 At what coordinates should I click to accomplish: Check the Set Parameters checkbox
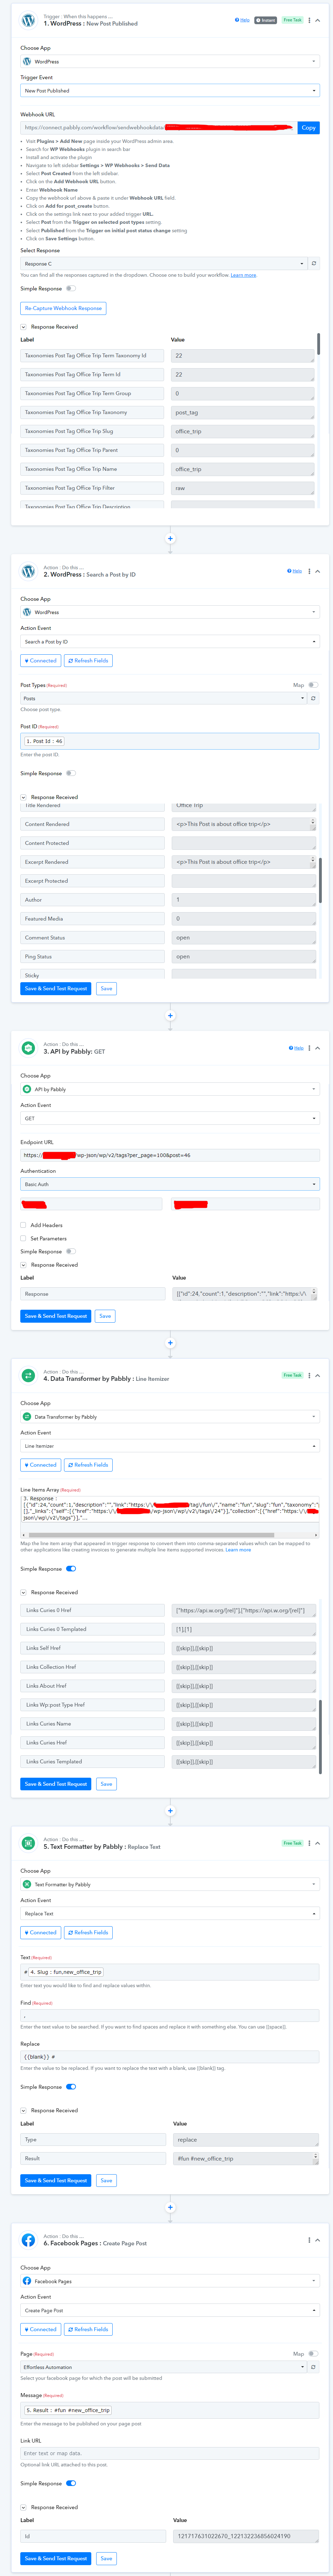pyautogui.click(x=23, y=1238)
